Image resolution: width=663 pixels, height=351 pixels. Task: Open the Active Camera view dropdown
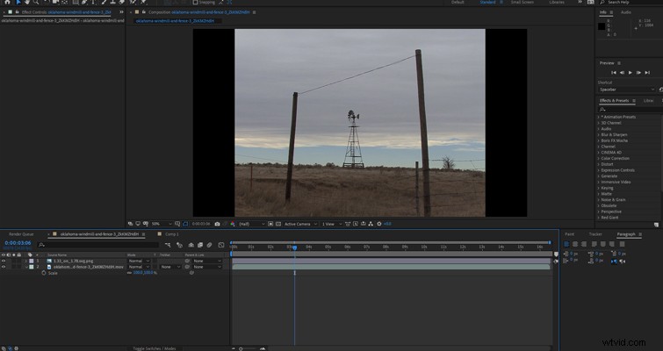pyautogui.click(x=300, y=224)
